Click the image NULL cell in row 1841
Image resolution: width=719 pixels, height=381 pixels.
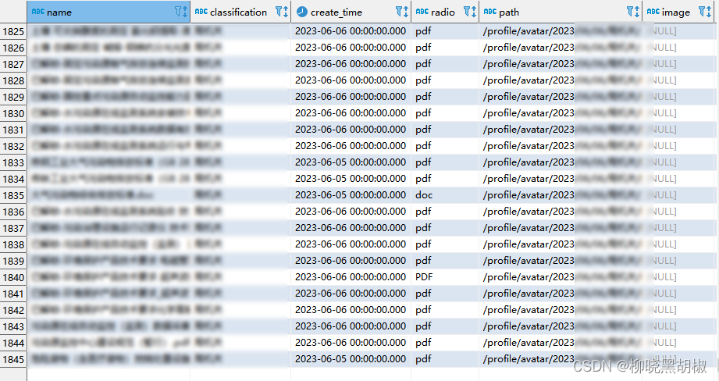pos(678,294)
